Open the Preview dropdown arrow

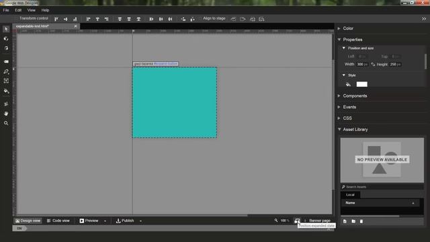(105, 221)
